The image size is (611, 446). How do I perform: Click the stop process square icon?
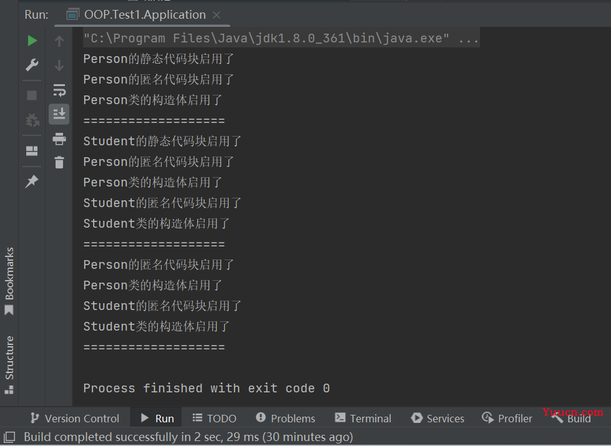tap(32, 95)
